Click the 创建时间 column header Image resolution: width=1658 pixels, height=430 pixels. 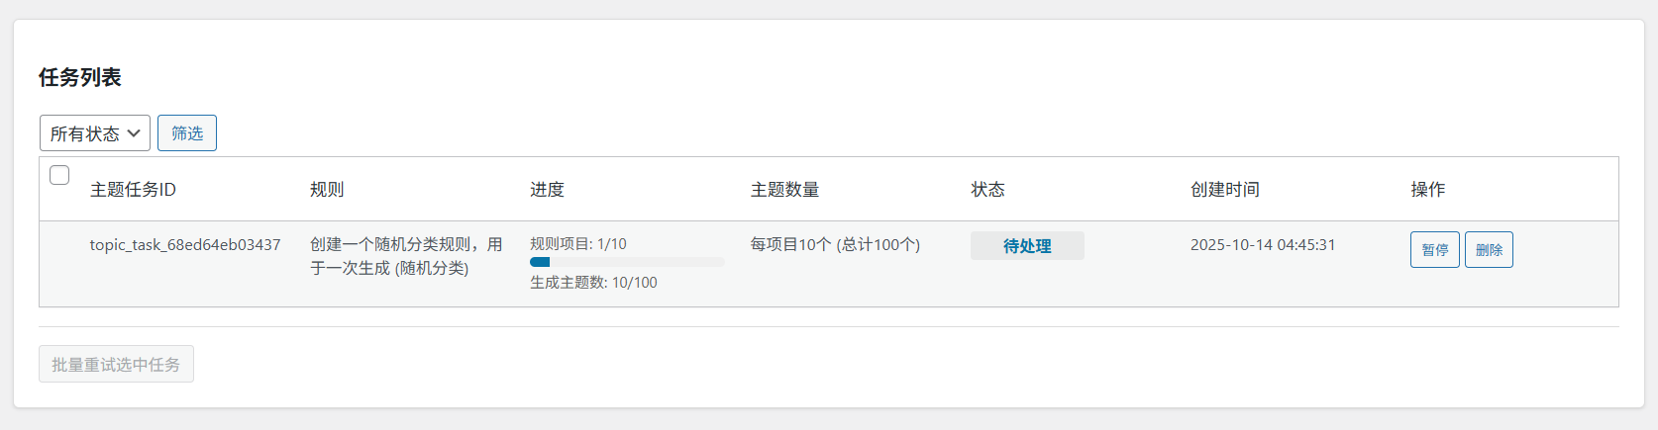[x=1225, y=190]
